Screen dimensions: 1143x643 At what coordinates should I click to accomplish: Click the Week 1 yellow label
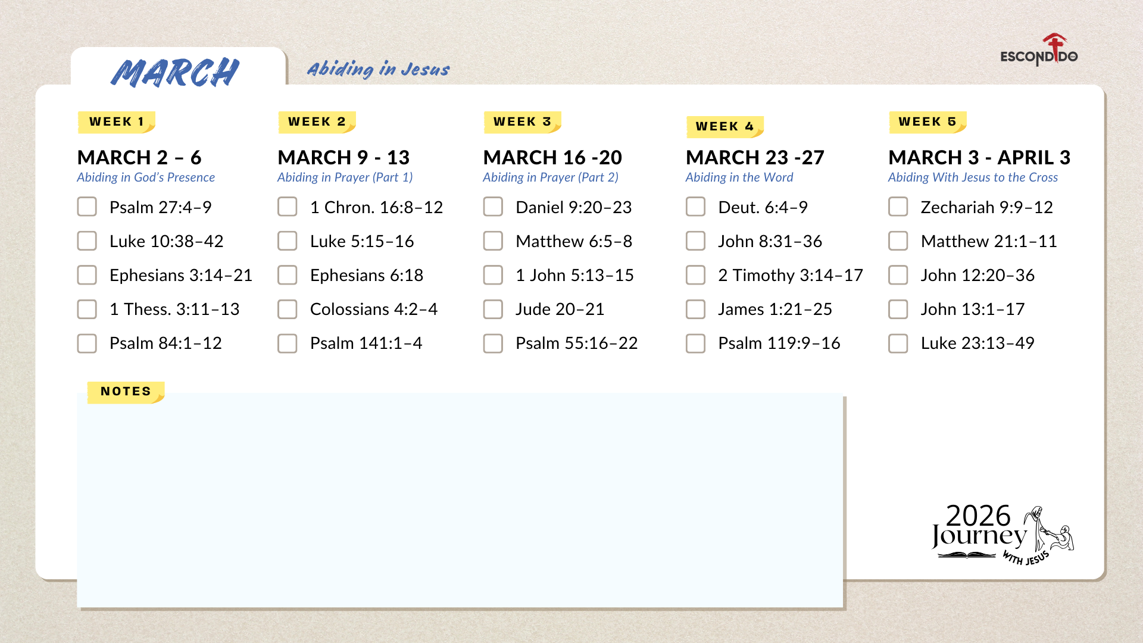point(117,122)
